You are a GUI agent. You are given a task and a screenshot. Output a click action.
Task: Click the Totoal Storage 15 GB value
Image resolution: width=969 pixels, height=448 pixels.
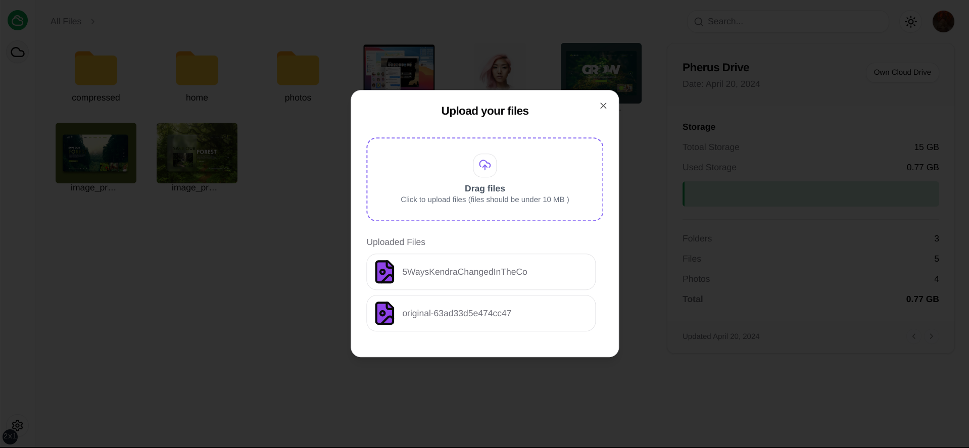[927, 147]
